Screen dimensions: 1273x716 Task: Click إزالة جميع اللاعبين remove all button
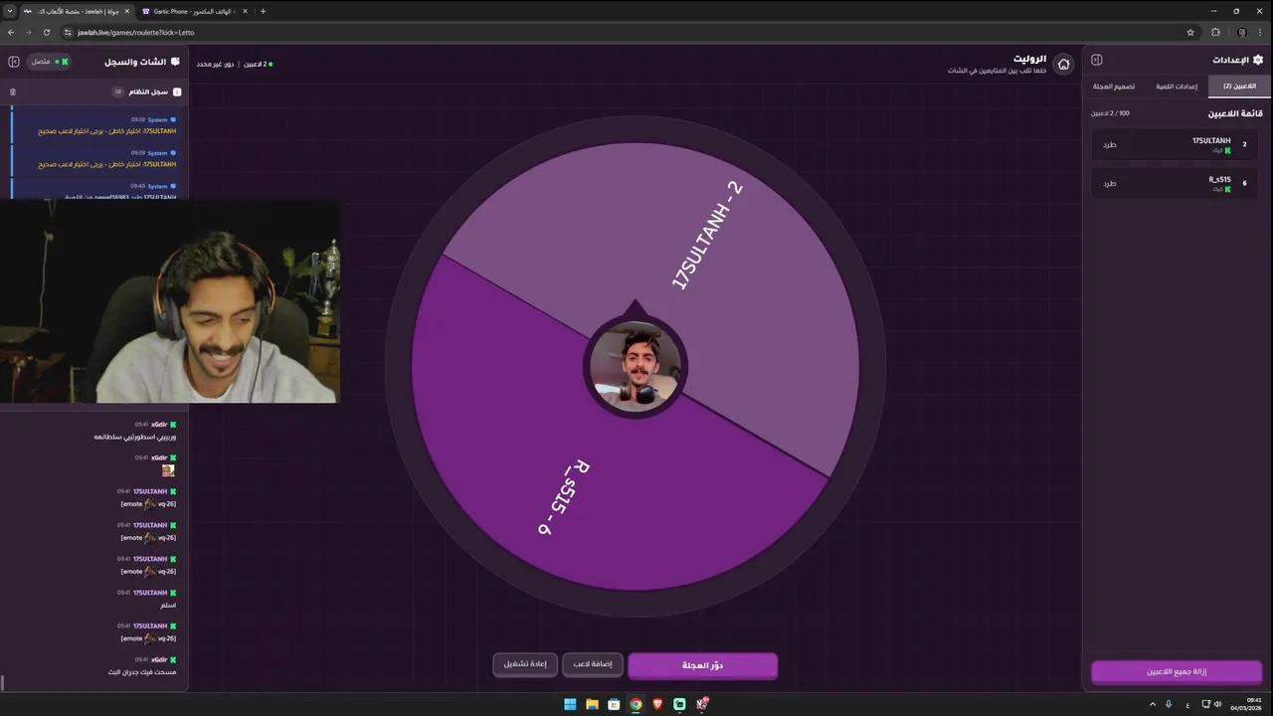click(1177, 672)
